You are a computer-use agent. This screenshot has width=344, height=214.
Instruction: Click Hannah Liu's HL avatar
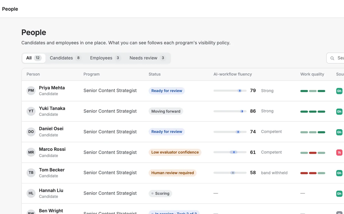click(x=31, y=193)
